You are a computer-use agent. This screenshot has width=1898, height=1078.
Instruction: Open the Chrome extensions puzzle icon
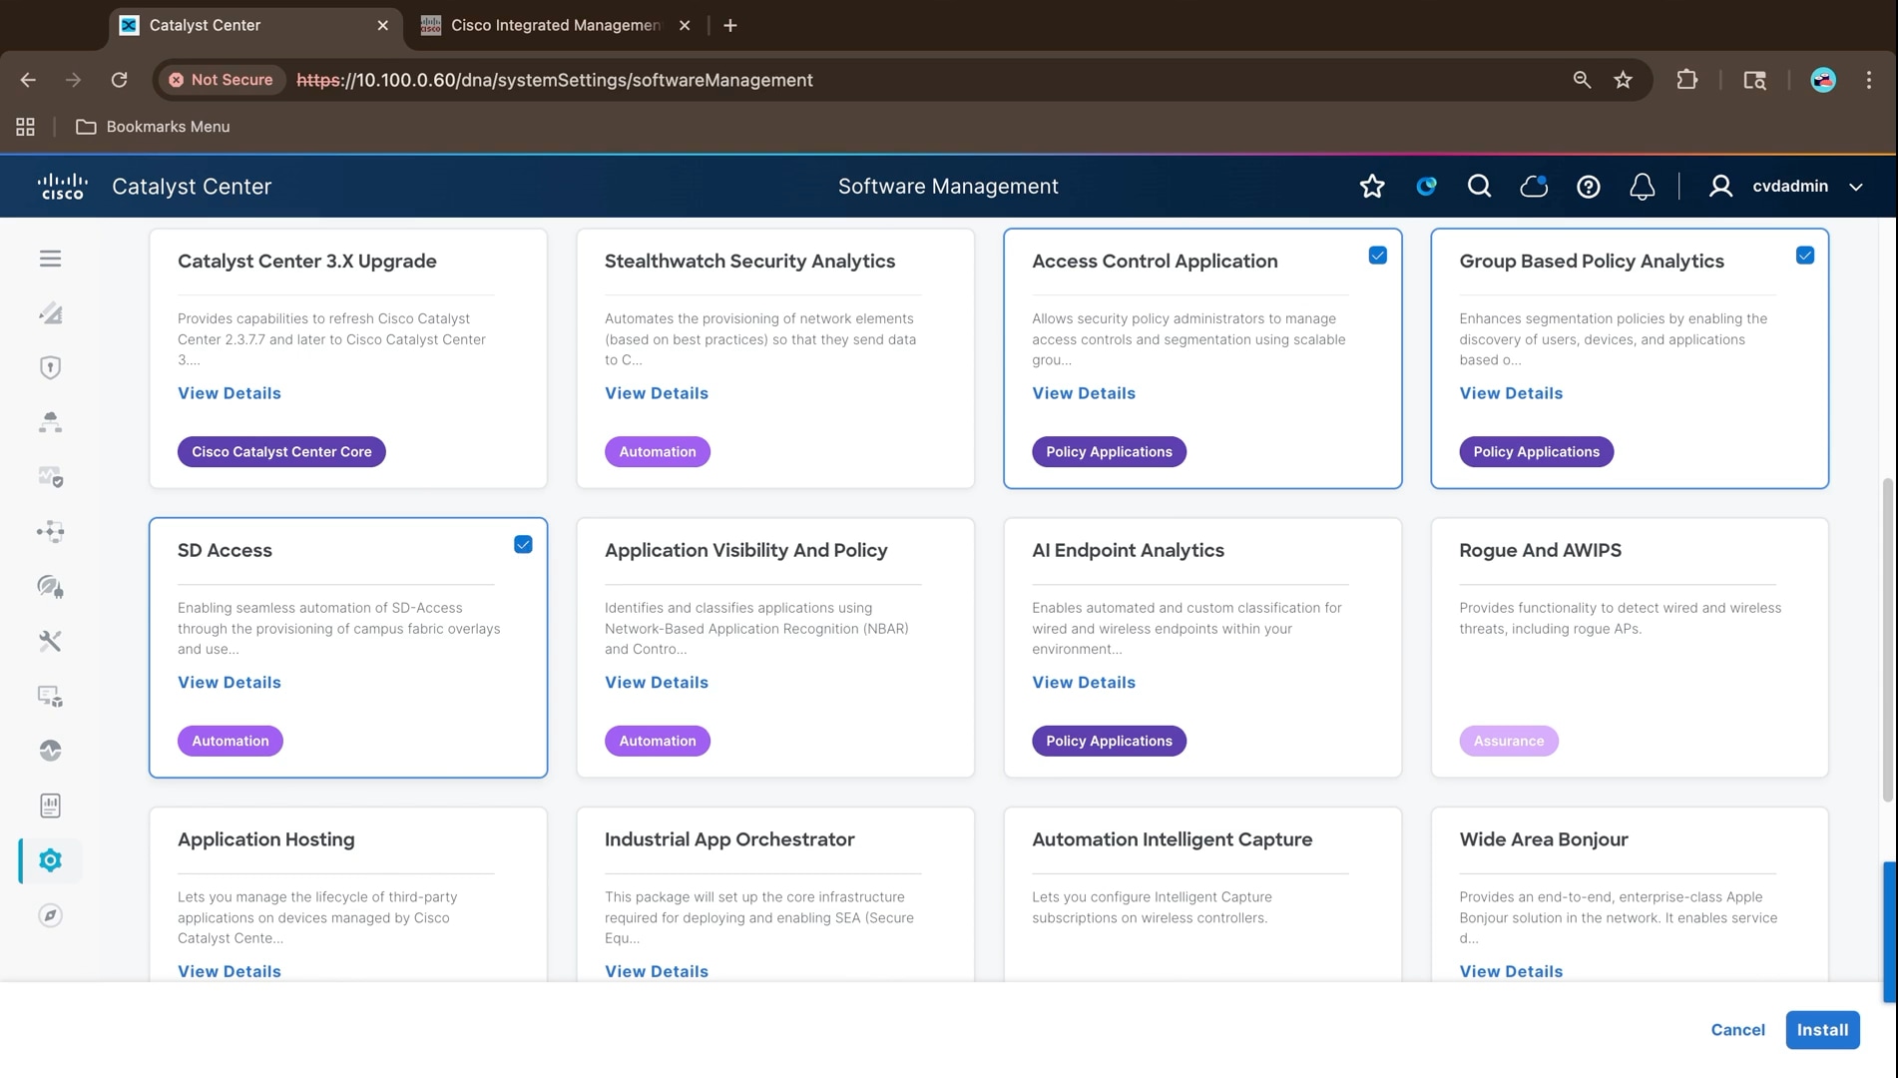point(1686,80)
